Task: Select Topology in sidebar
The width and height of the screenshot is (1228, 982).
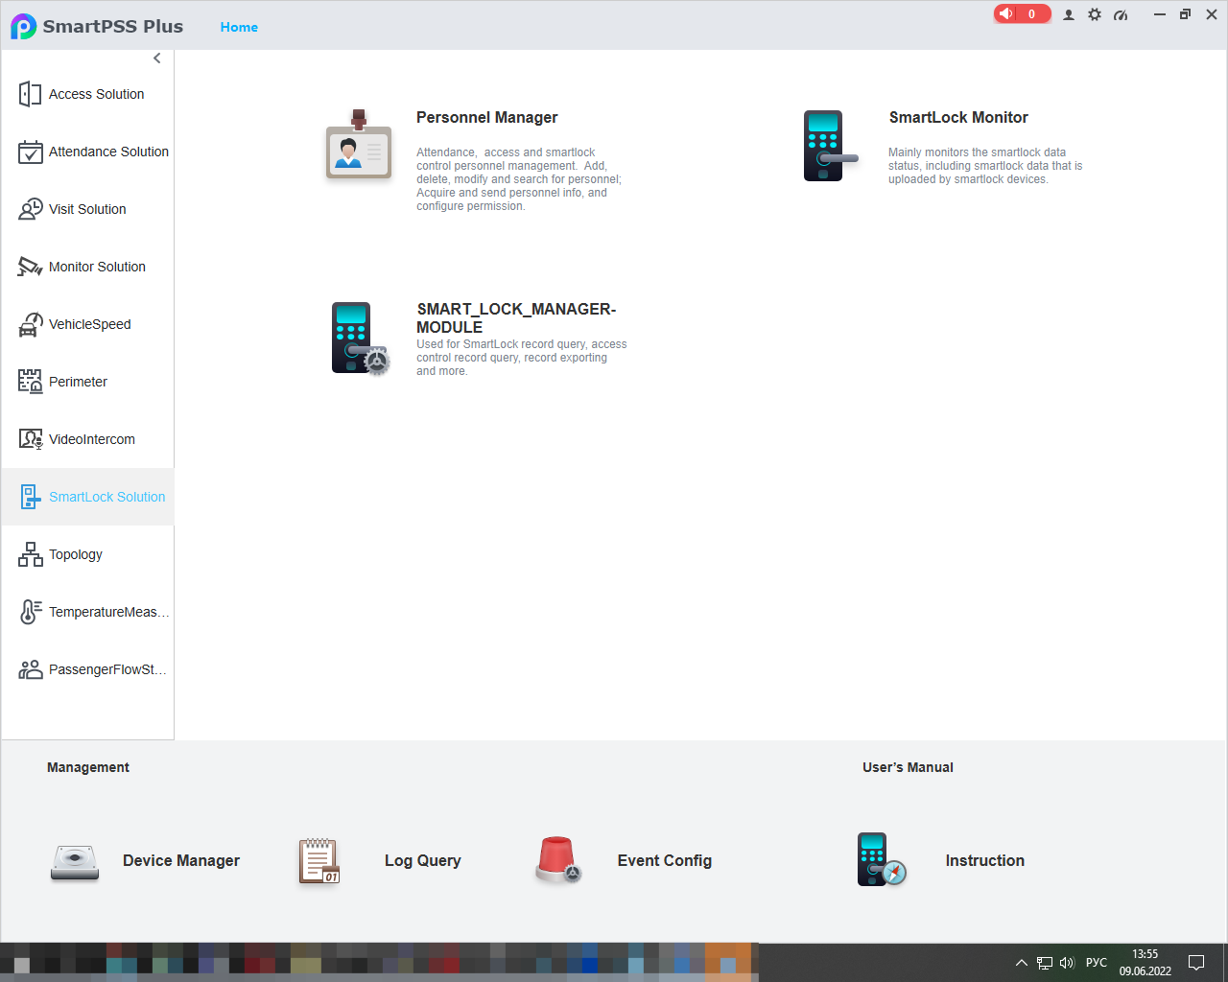Action: 87,554
